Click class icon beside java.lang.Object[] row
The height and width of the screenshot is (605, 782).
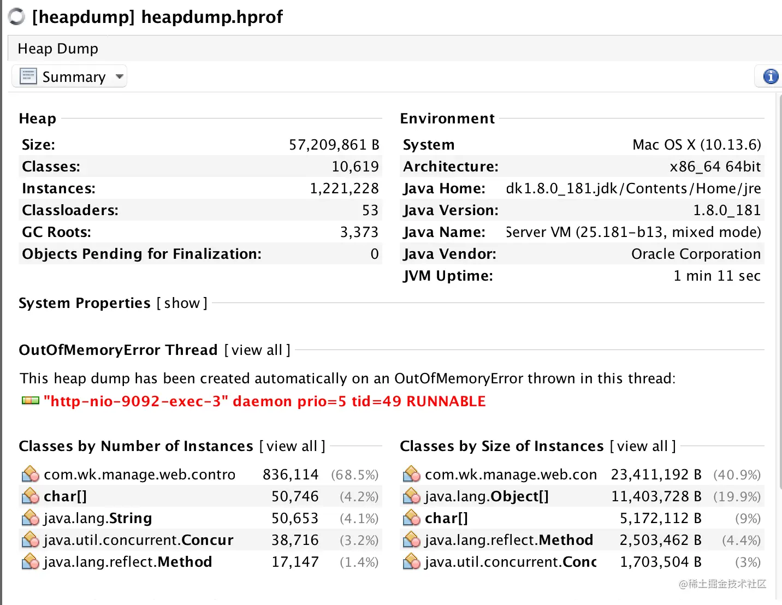coord(412,496)
